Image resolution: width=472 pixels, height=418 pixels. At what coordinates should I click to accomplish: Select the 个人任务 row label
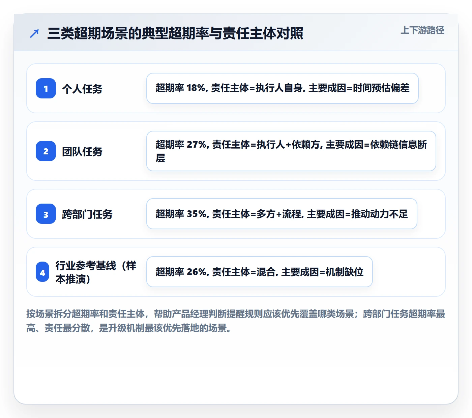[x=82, y=89]
